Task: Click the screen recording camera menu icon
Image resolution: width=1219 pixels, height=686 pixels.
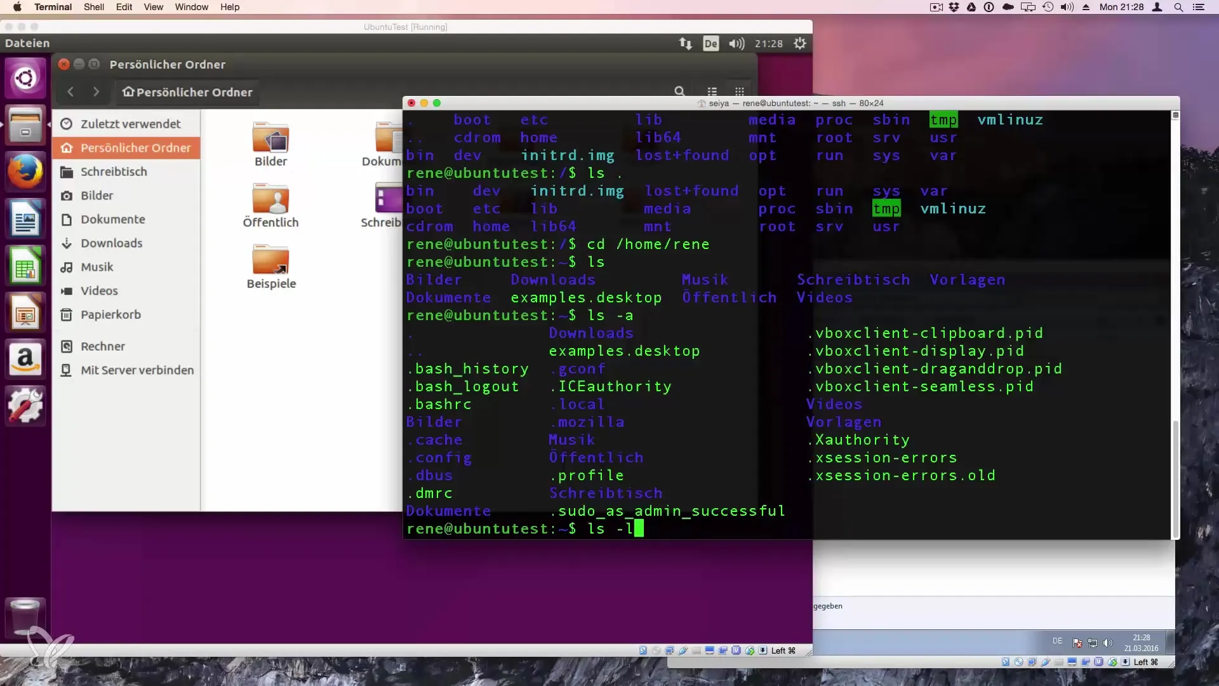Action: [936, 7]
